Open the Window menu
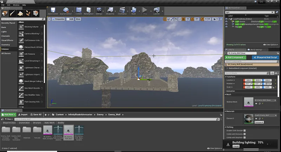281x152 pixels. [x=16, y=5]
